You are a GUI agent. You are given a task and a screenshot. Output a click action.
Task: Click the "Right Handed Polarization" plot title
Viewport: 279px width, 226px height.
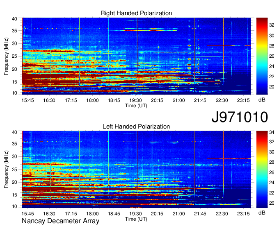(136, 13)
